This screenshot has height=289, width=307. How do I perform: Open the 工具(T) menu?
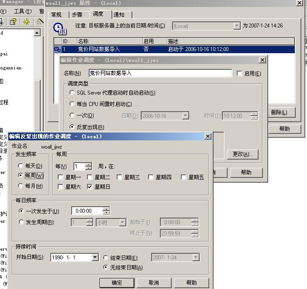tap(23, 11)
